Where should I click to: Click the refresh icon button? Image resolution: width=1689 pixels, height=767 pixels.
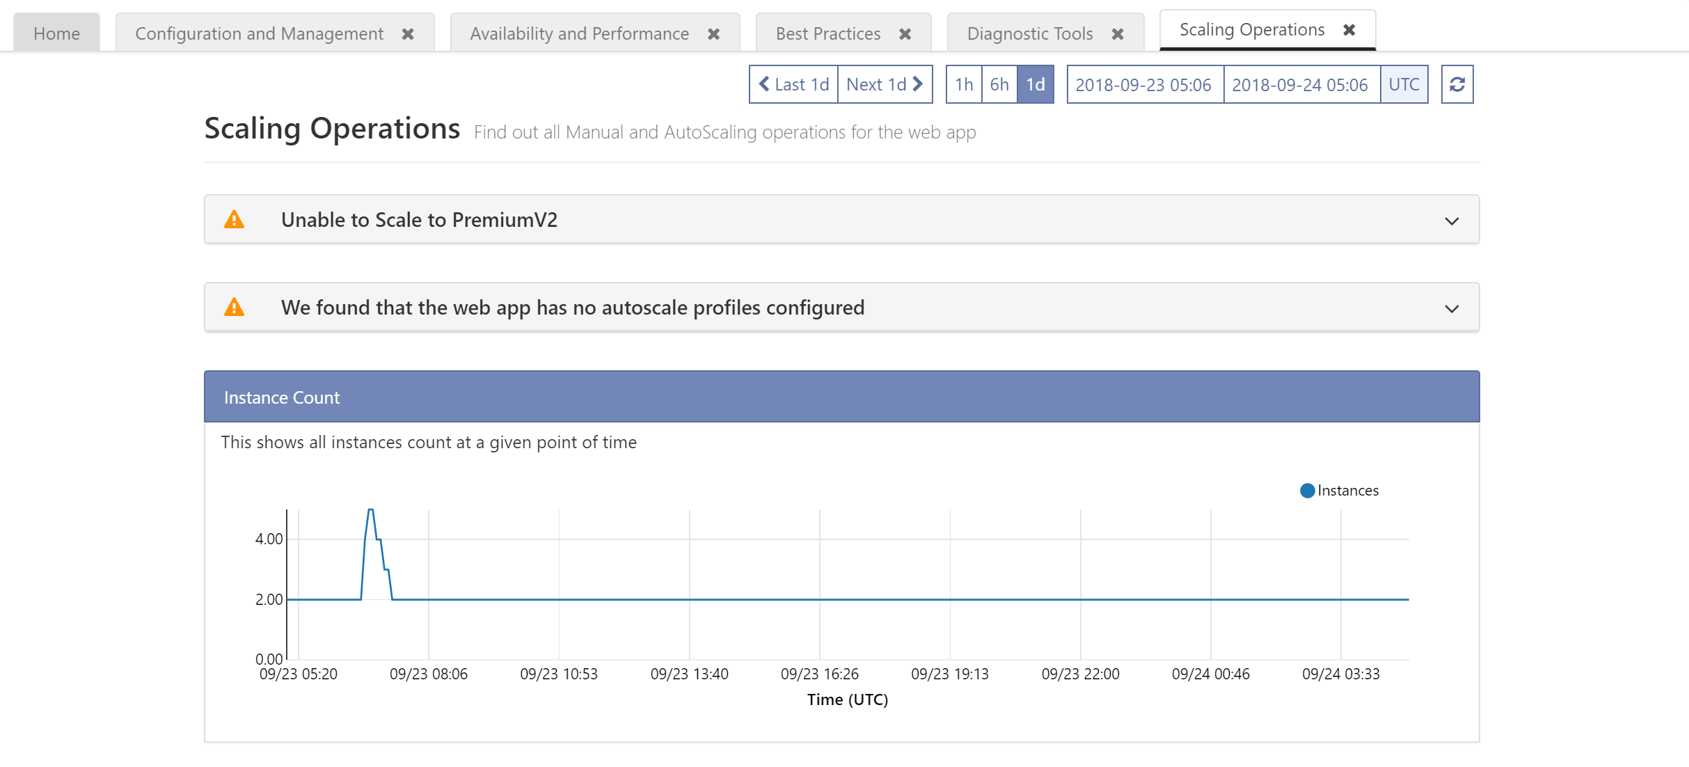(1457, 84)
